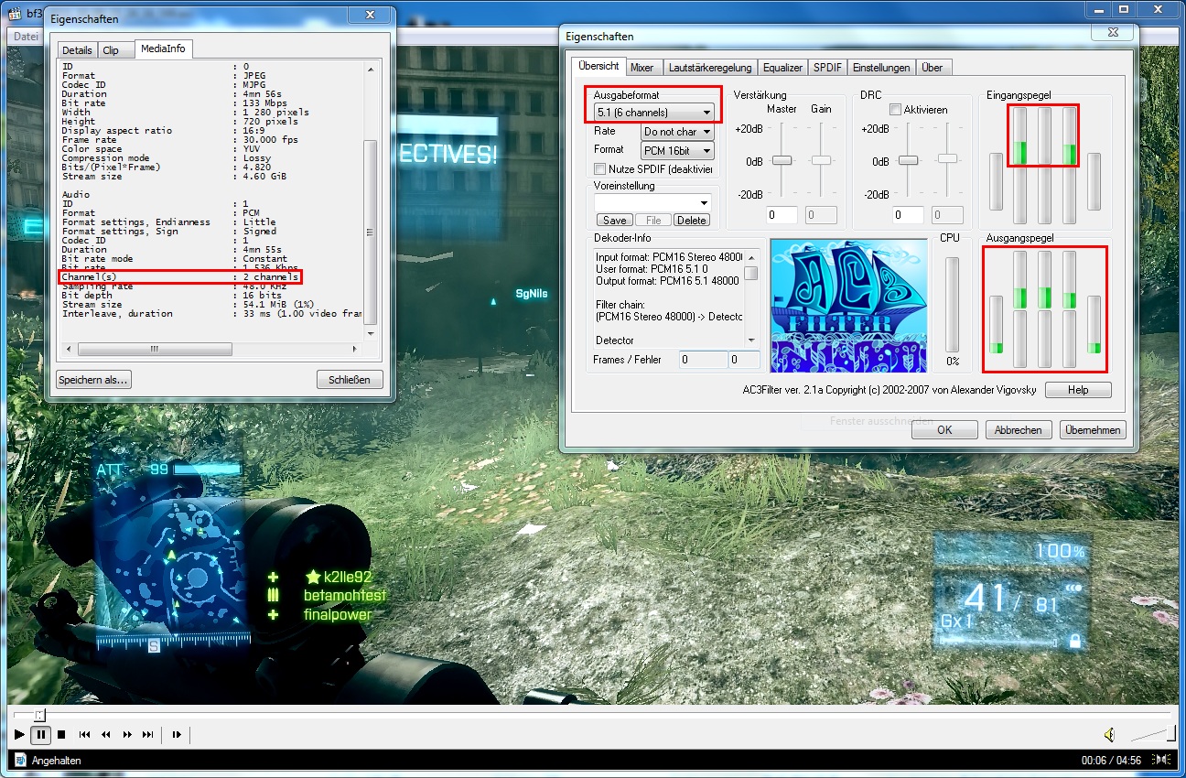Click the 'Bit depth : 16 bits' row
Viewport: 1186px width, 778px height.
coord(171,295)
